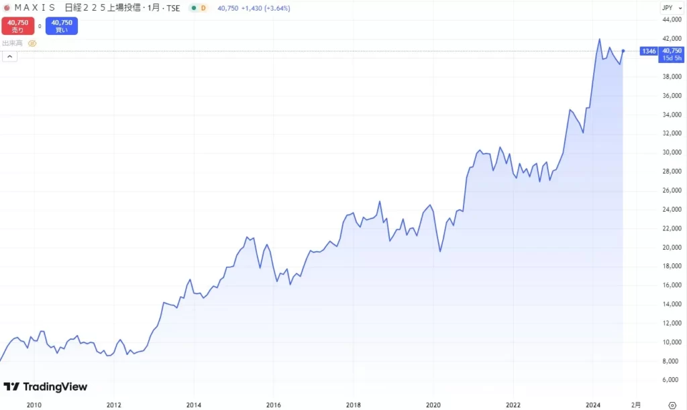Image resolution: width=687 pixels, height=410 pixels.
Task: Click the 2018 label on the time axis
Action: (353, 405)
